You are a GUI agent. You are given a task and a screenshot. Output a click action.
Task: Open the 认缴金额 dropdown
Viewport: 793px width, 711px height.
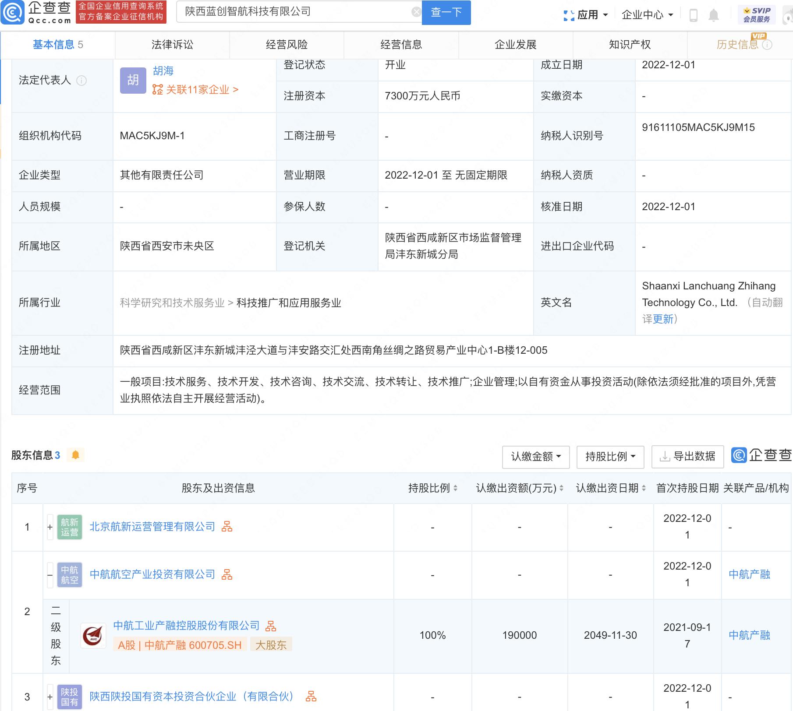[x=535, y=456]
